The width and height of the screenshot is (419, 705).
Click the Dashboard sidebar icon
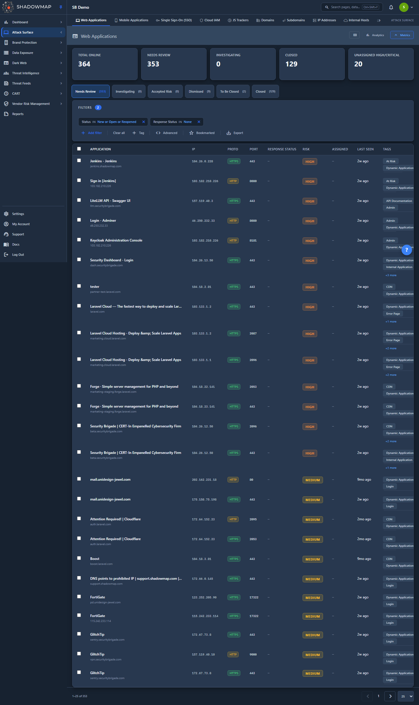tap(6, 22)
